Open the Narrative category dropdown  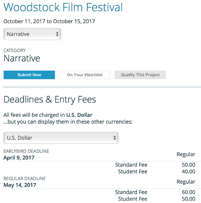[x=32, y=34]
